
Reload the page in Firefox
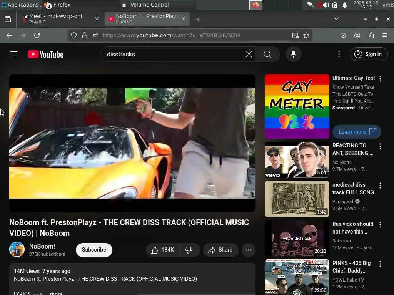[x=37, y=35]
